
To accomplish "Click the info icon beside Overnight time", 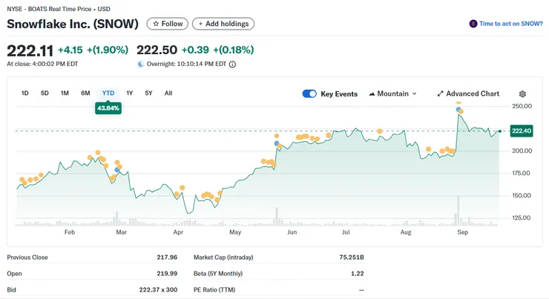I will click(232, 65).
